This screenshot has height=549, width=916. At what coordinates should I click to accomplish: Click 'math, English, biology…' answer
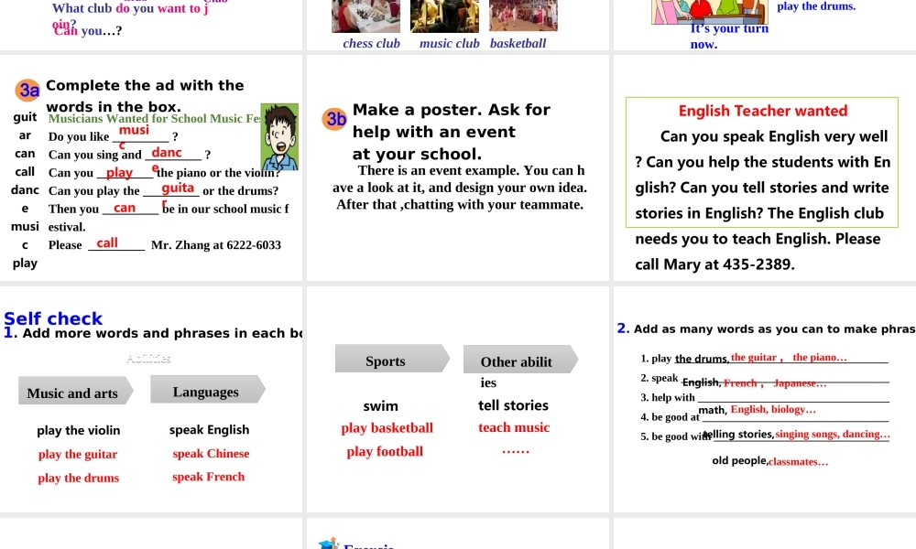(758, 410)
